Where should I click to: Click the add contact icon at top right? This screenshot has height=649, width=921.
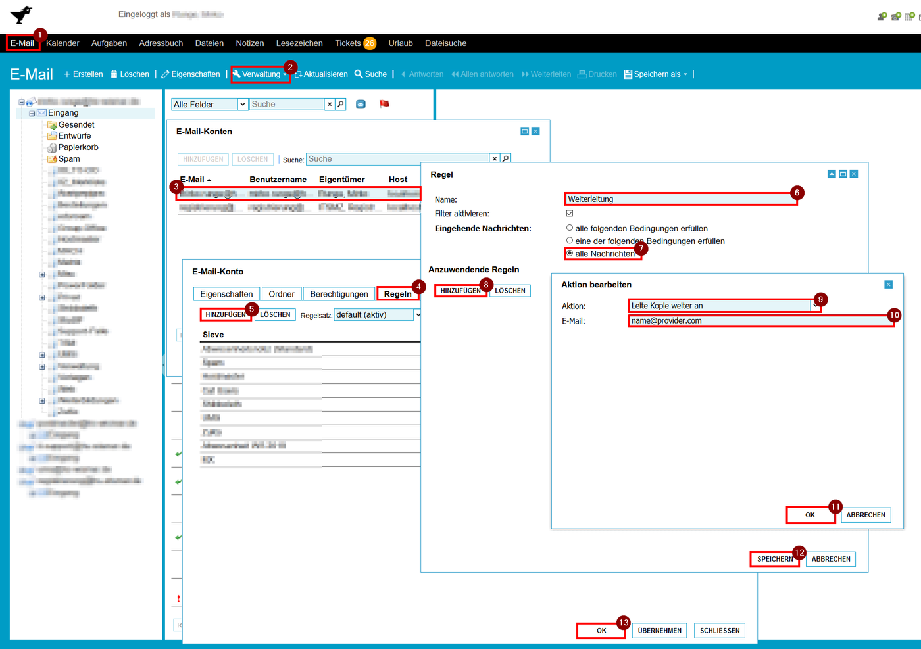(x=882, y=16)
